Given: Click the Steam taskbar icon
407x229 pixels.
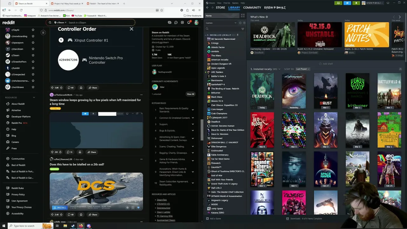Looking at the screenshot, I should click(x=73, y=226).
